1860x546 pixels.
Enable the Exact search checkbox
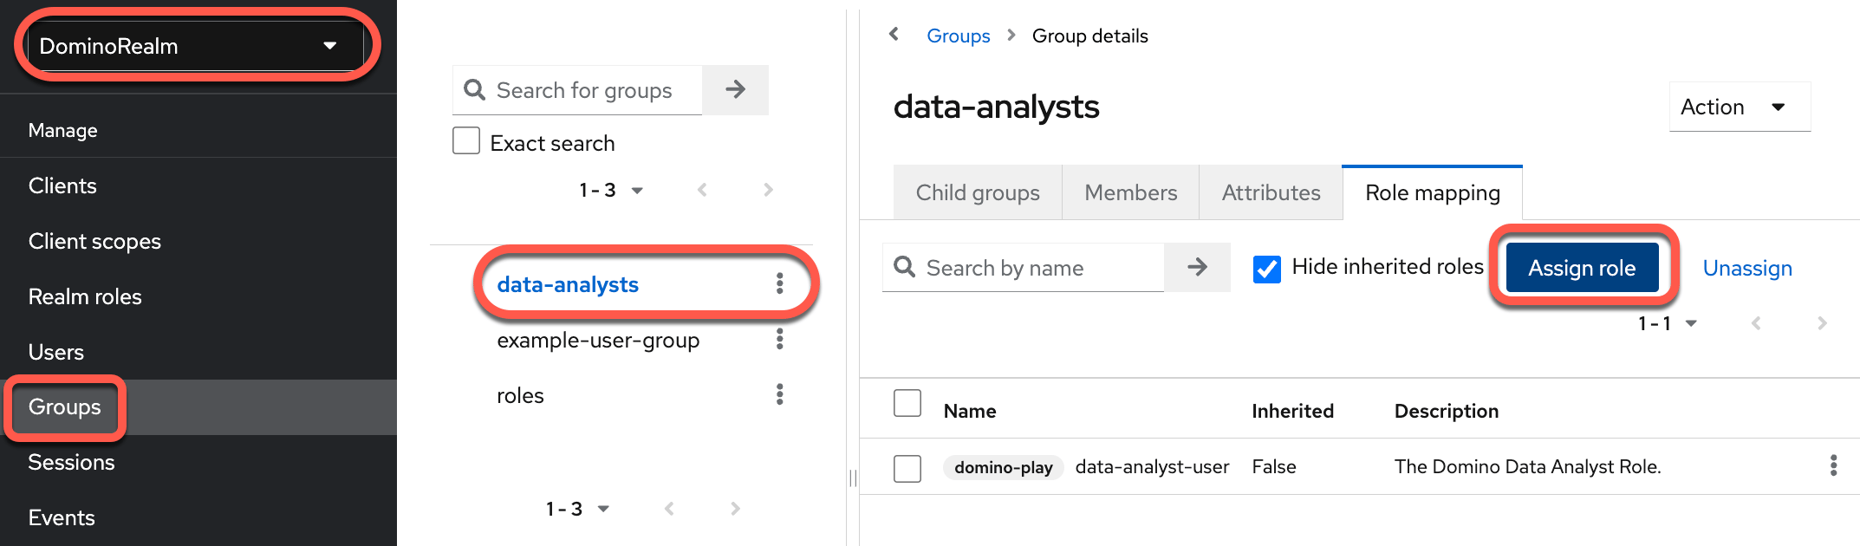coord(466,140)
